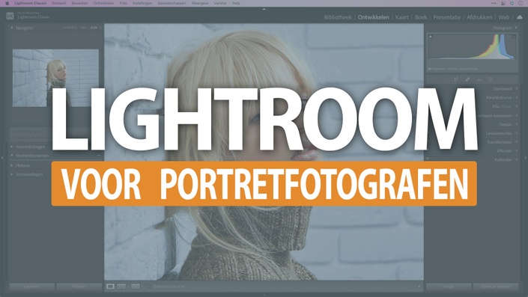
Task: Toggle the Elektronische proef checkbox
Action: point(149,287)
